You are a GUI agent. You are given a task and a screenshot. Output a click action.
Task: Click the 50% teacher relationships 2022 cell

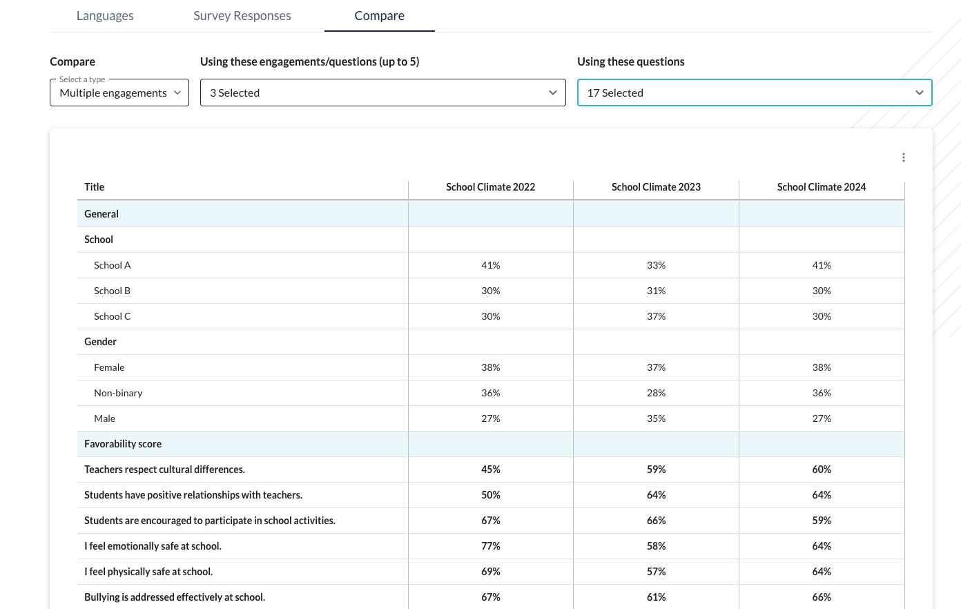coord(491,495)
